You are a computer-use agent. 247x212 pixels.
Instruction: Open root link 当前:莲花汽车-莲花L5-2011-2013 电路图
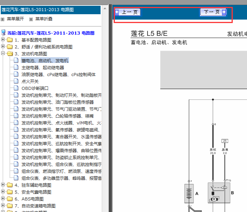click(x=51, y=33)
